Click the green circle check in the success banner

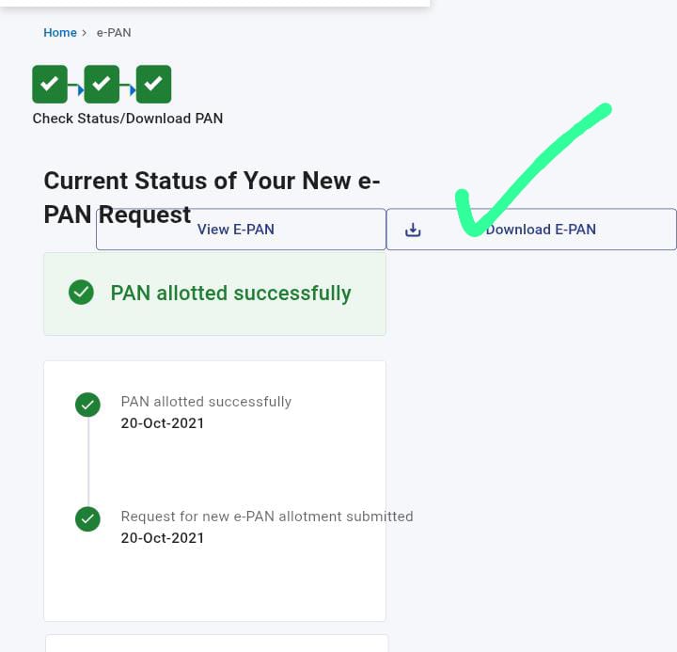(x=81, y=293)
